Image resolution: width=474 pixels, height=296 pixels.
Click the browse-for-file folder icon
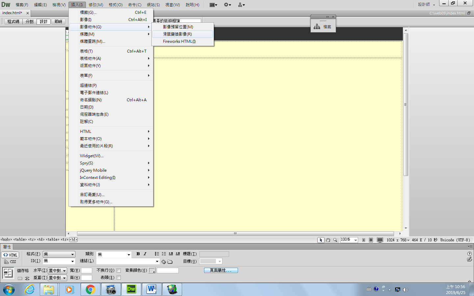tap(170, 262)
